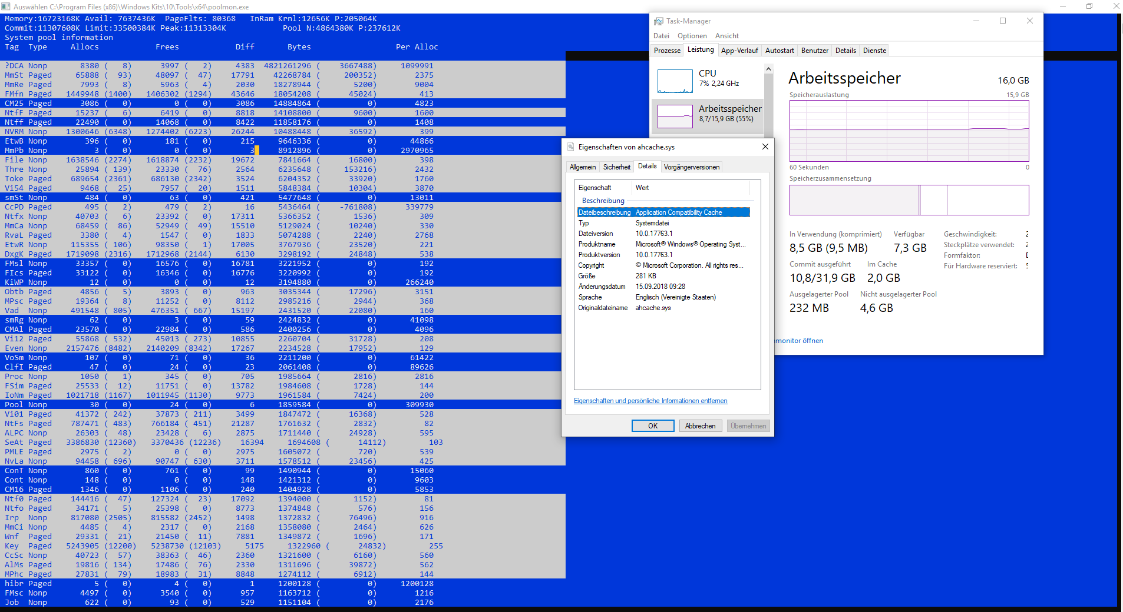Click the '2,0 GB' Im Cache value
1123x612 pixels.
pyautogui.click(x=883, y=278)
